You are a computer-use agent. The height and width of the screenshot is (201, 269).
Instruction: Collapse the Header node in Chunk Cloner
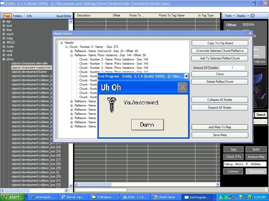[x=61, y=43]
